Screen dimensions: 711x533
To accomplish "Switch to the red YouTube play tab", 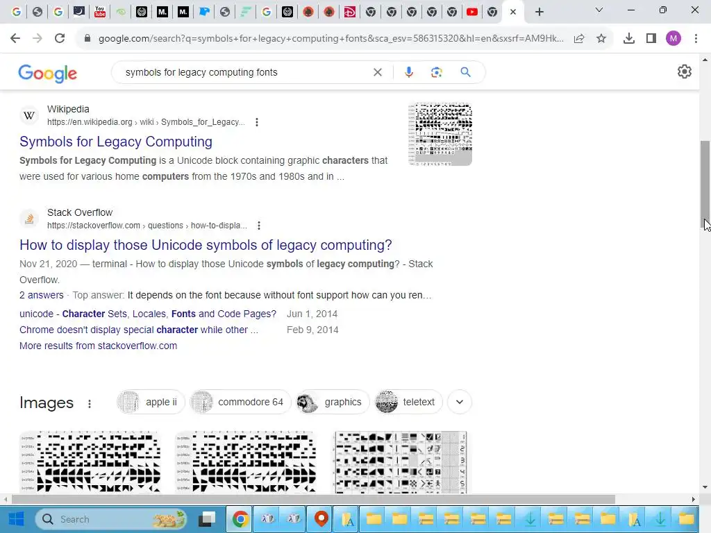I will [x=472, y=12].
